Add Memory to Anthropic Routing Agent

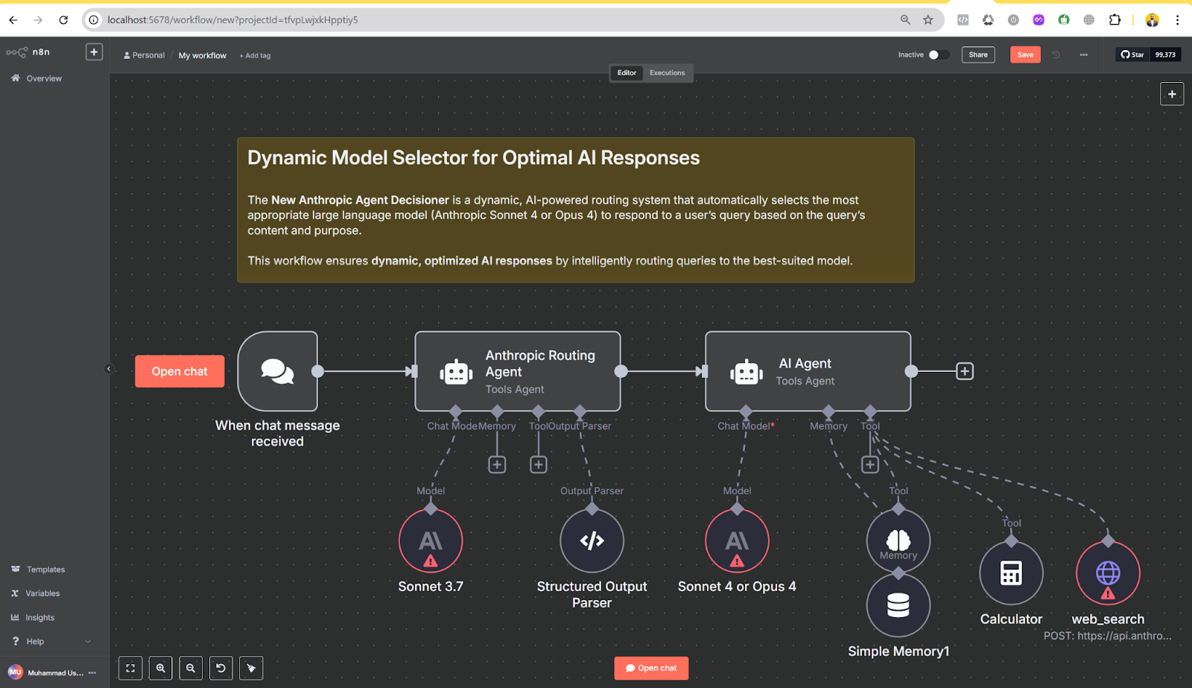click(497, 464)
